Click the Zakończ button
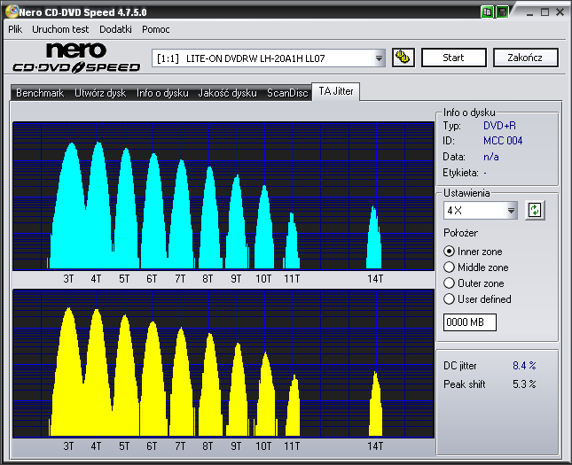The width and height of the screenshot is (572, 465). (x=526, y=58)
